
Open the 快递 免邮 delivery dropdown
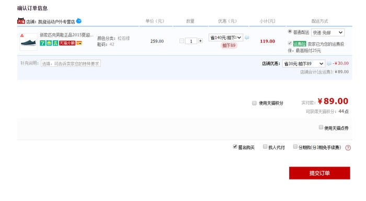[328, 32]
